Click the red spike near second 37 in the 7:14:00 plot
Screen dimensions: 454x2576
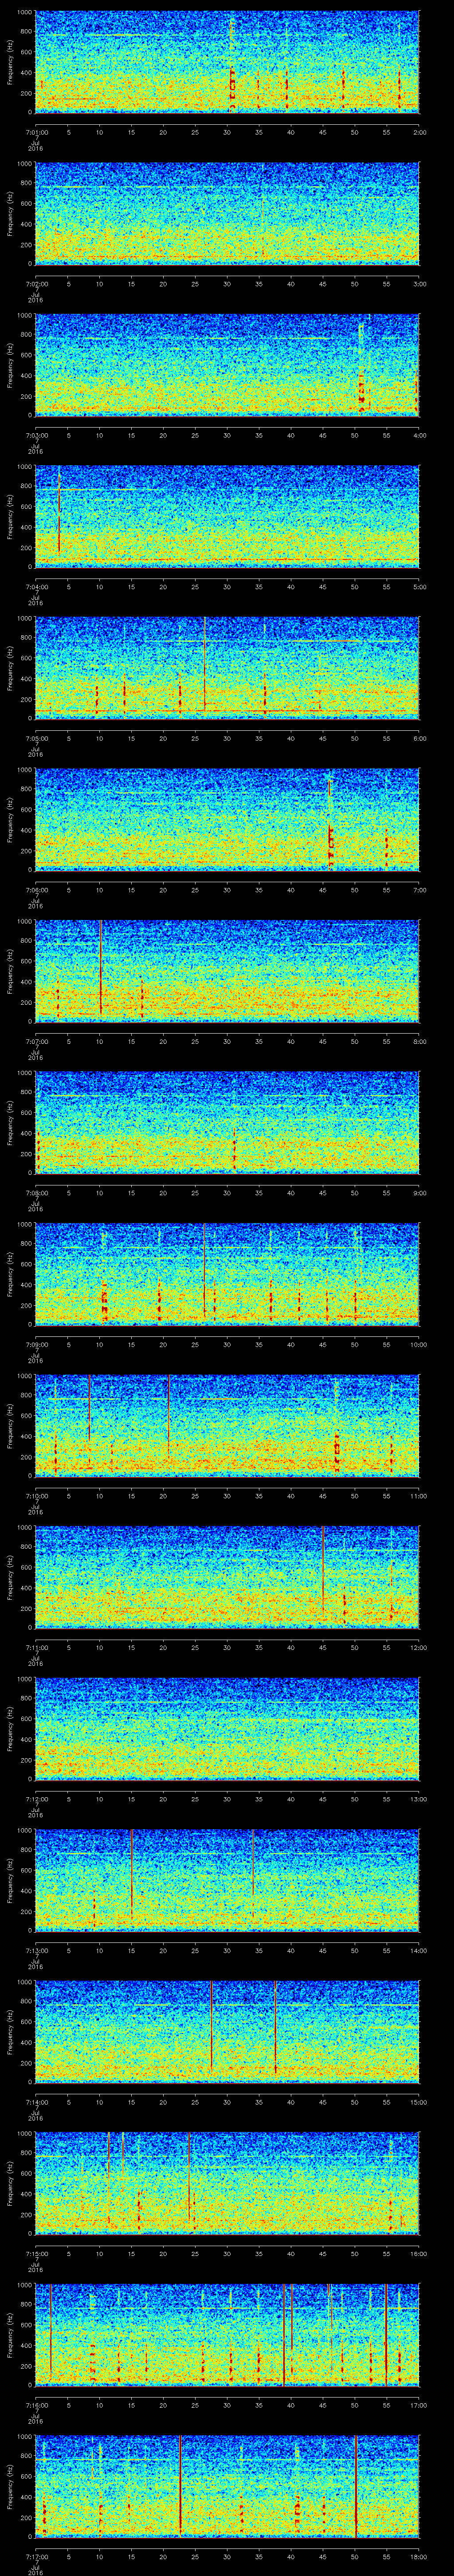point(275,2027)
